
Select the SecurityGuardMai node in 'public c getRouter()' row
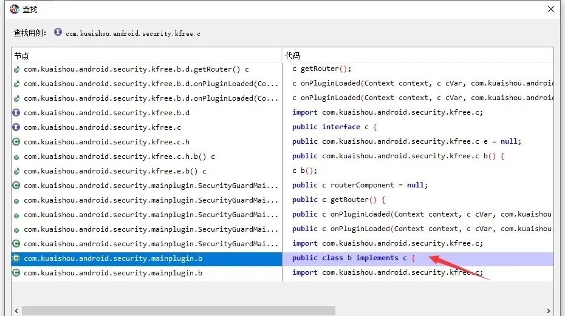(151, 200)
